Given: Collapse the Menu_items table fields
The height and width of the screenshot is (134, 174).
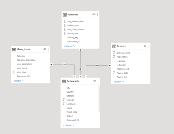Looking at the screenshot, I should 19,81.
